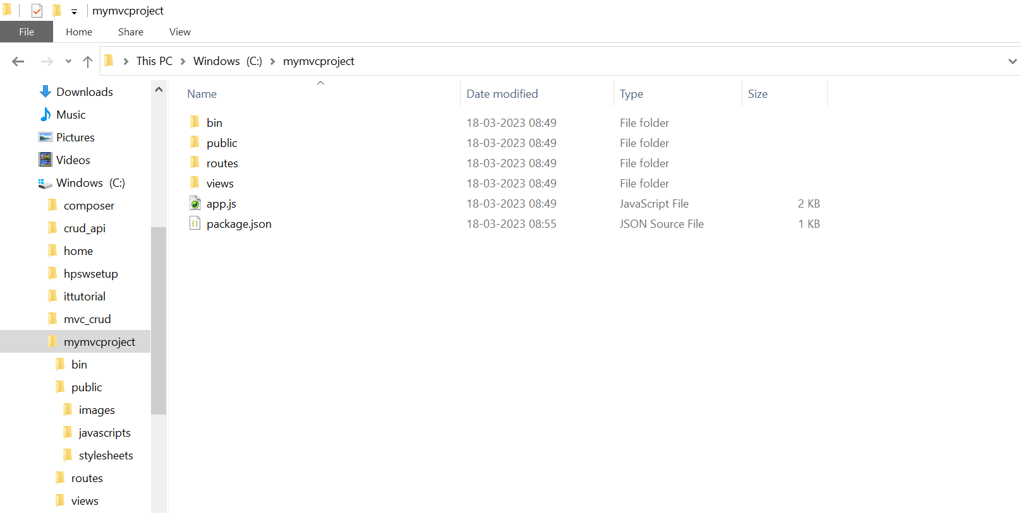Viewport: 1021px width, 513px height.
Task: Click Windows (C:) in the address path
Action: [227, 61]
